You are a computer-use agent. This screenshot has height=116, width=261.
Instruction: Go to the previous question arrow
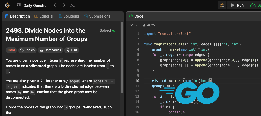point(55,5)
